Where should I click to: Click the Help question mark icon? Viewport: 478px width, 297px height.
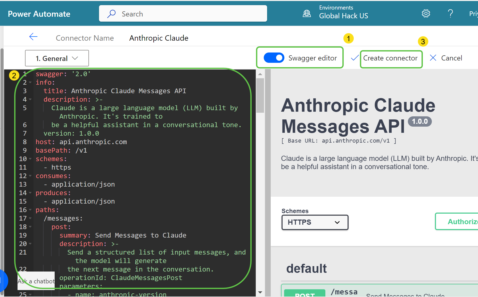450,13
